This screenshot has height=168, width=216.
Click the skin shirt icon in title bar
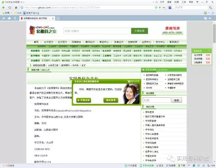tap(197, 2)
